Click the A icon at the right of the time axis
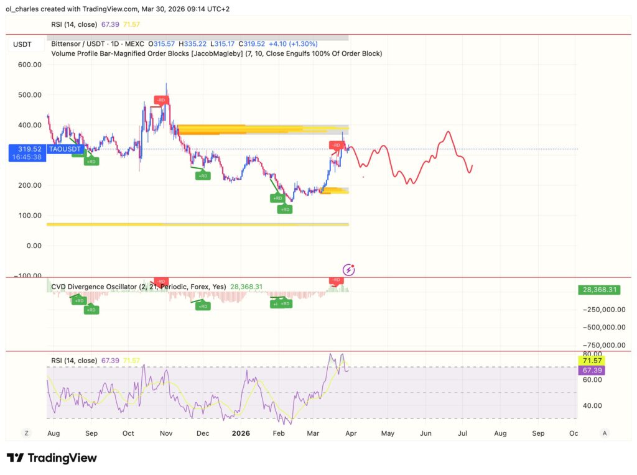The image size is (637, 475). [605, 431]
